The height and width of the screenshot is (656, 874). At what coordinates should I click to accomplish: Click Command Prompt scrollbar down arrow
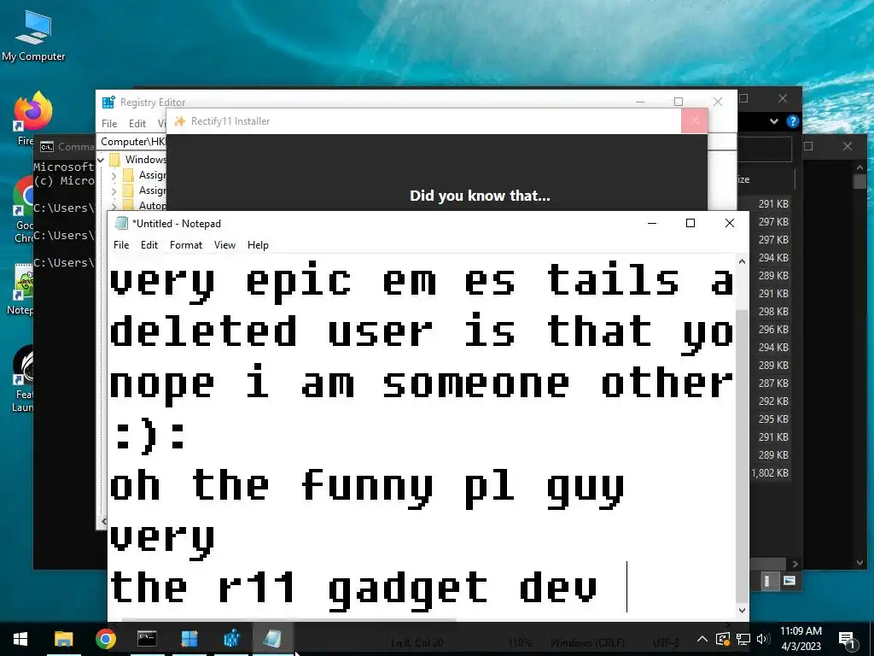pyautogui.click(x=859, y=564)
